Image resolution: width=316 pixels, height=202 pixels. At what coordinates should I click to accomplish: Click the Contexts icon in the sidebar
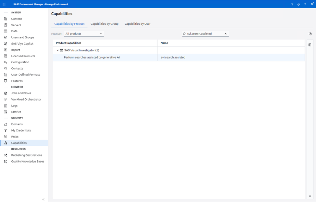click(6, 69)
